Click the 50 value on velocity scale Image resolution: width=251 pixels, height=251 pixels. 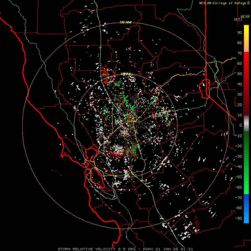pos(240,74)
